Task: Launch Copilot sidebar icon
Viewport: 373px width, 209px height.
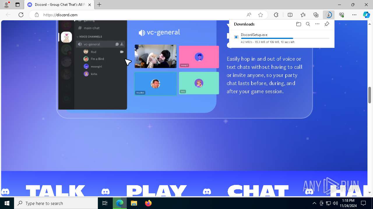Action: click(367, 15)
